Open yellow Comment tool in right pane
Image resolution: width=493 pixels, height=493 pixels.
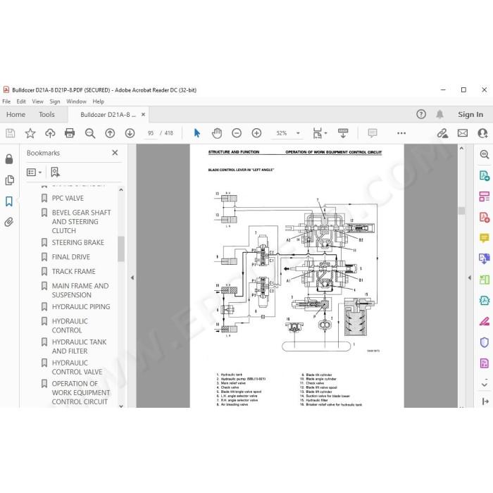pyautogui.click(x=485, y=238)
